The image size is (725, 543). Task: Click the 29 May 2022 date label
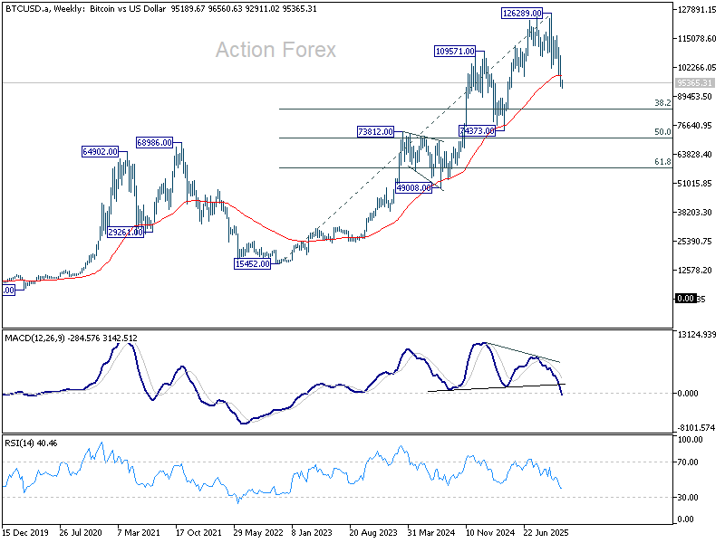(x=258, y=533)
